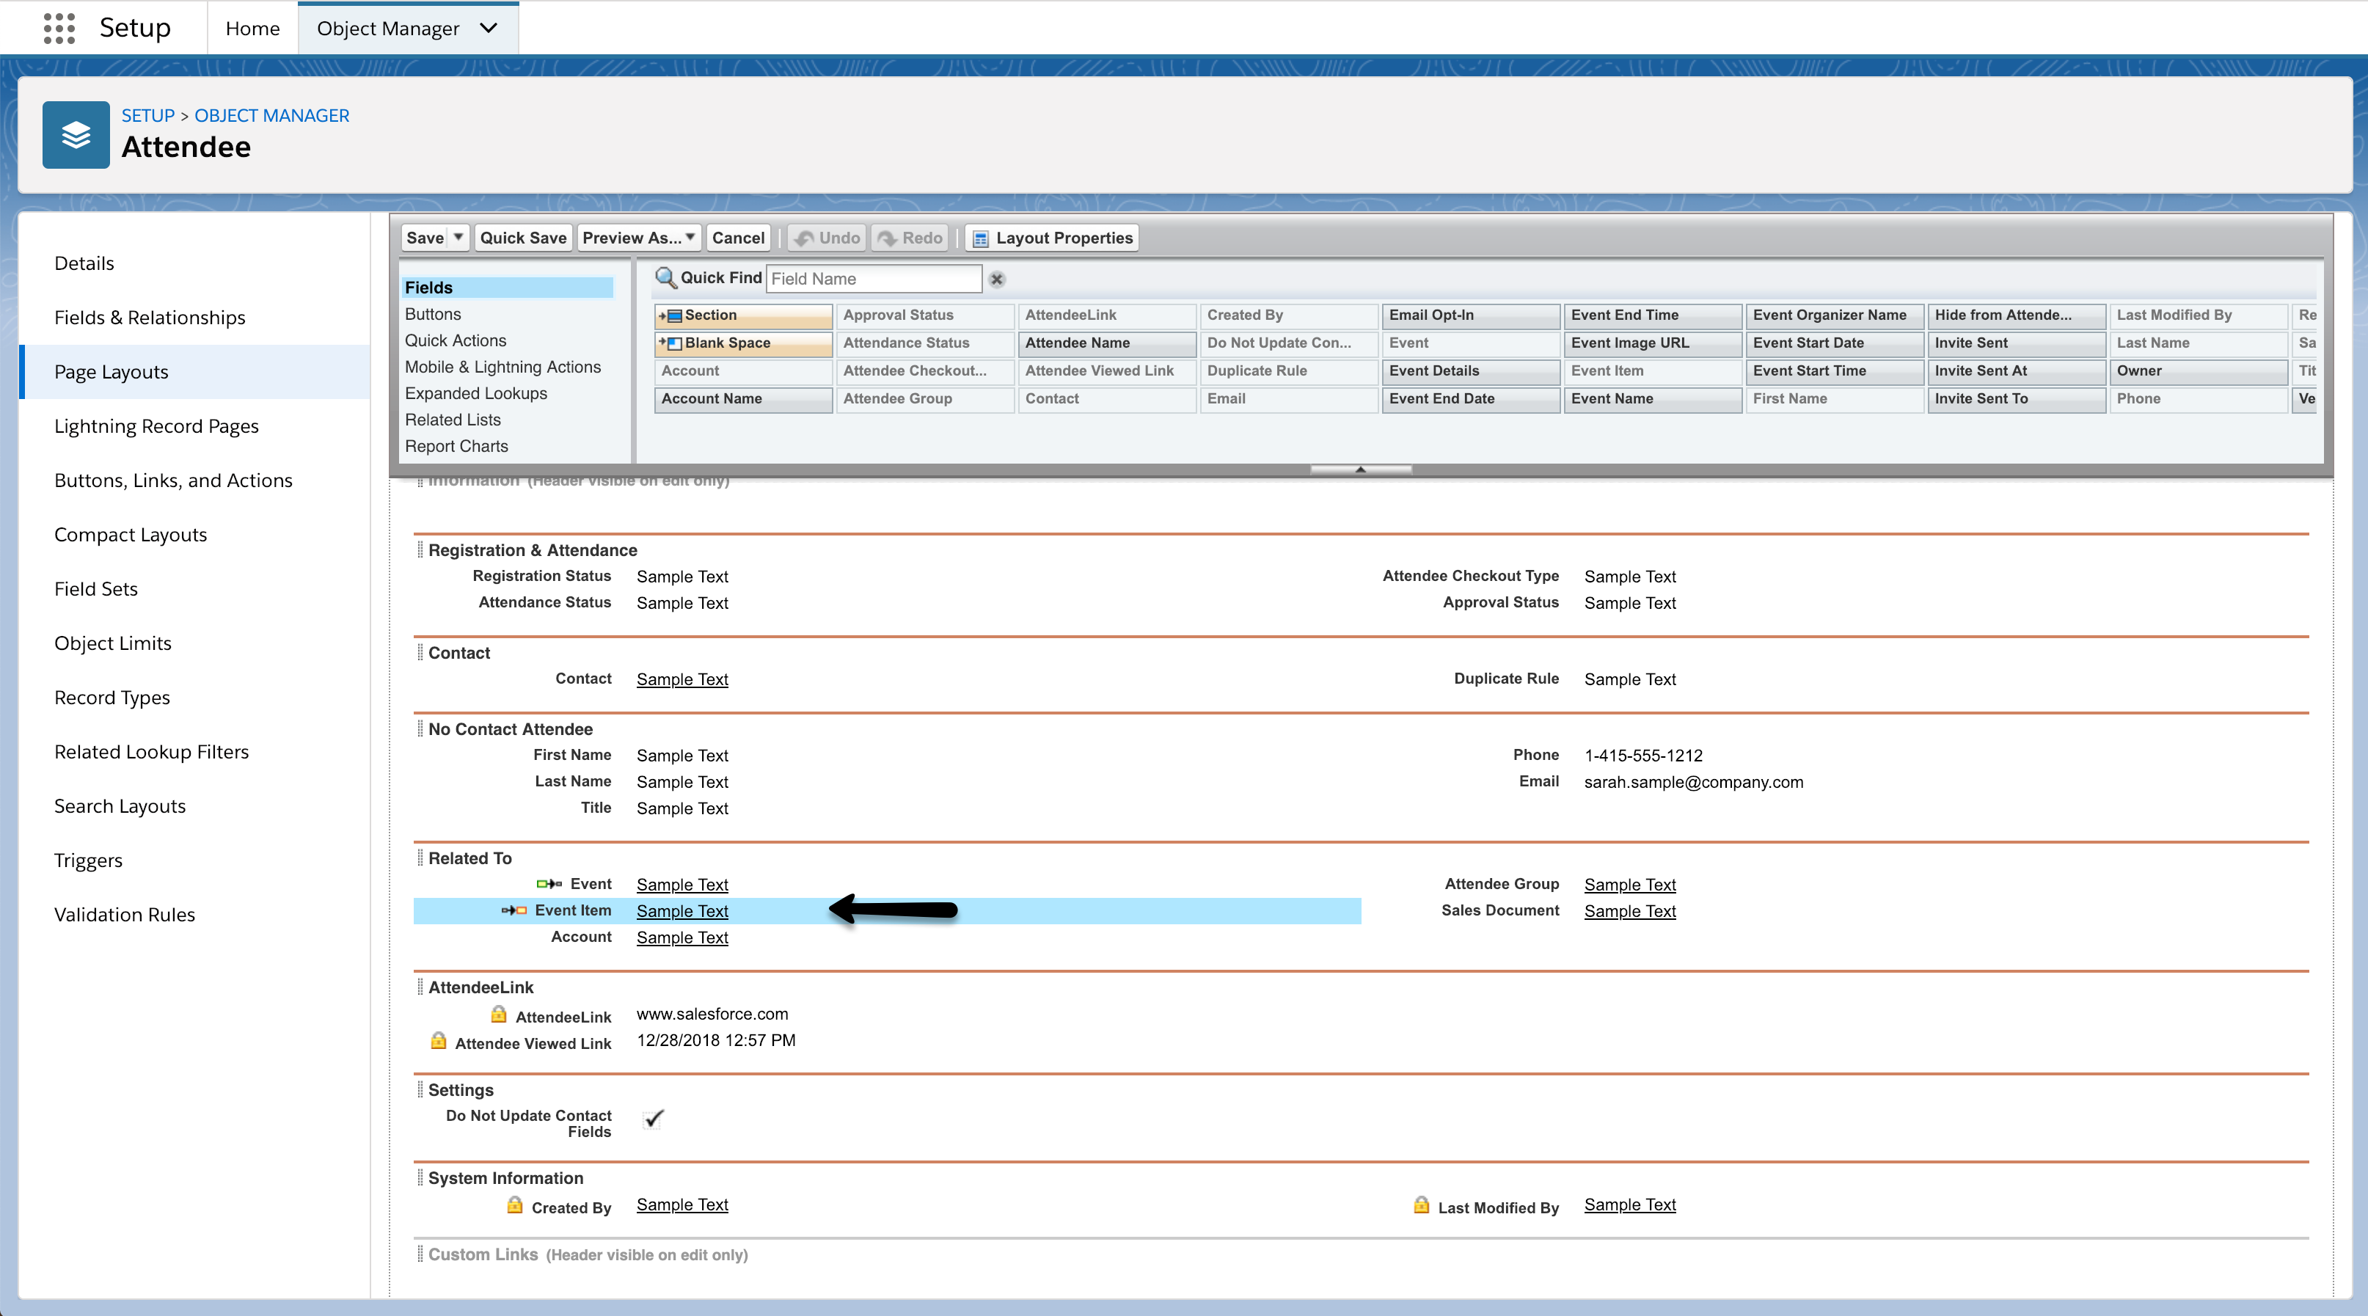Collapse the palette using the bottom handle
The width and height of the screenshot is (2368, 1316).
pos(1361,469)
